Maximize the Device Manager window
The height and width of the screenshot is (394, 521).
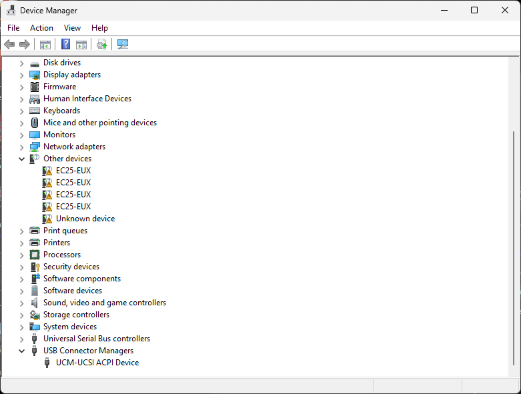474,10
